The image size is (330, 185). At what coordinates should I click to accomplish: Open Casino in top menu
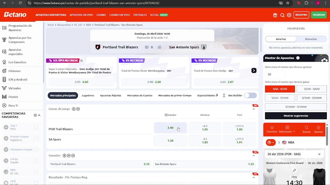click(x=101, y=15)
